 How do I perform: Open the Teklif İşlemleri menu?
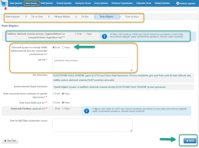click(47, 3)
